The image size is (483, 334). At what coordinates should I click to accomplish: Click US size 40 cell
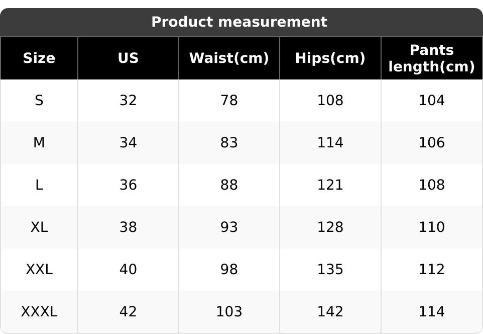coord(128,270)
